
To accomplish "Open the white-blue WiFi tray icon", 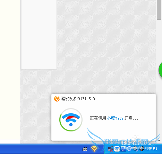I will click(117, 149).
